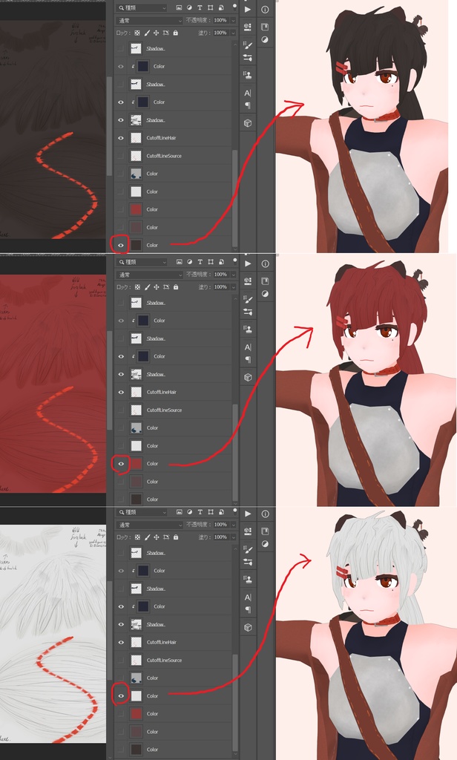Click adjustment layer filter icon in brown-hair panel
457x760 pixels.
point(189,7)
